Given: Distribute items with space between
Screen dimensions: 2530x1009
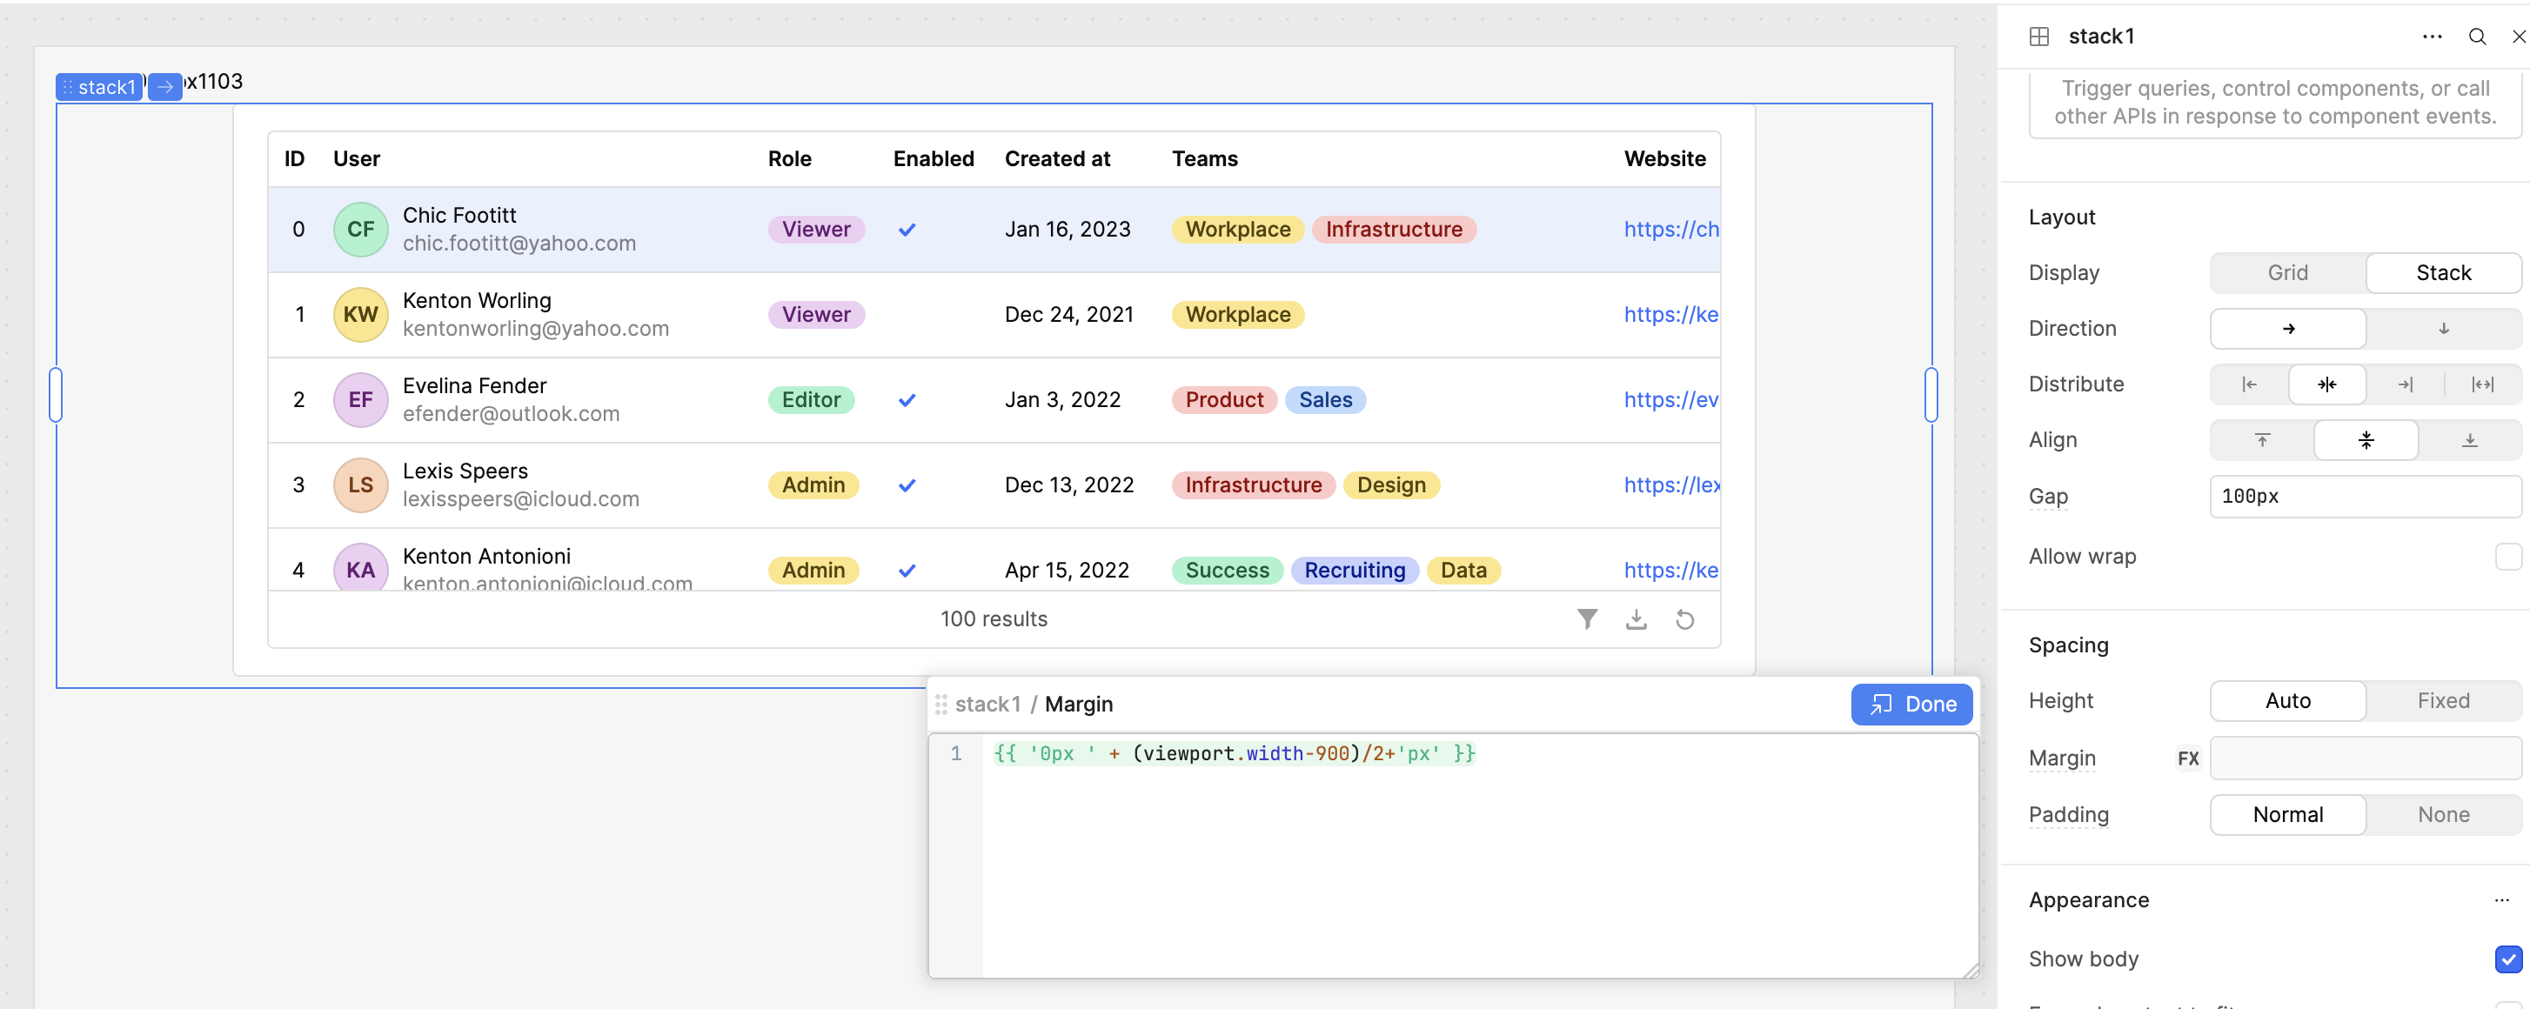Looking at the screenshot, I should tap(2482, 384).
